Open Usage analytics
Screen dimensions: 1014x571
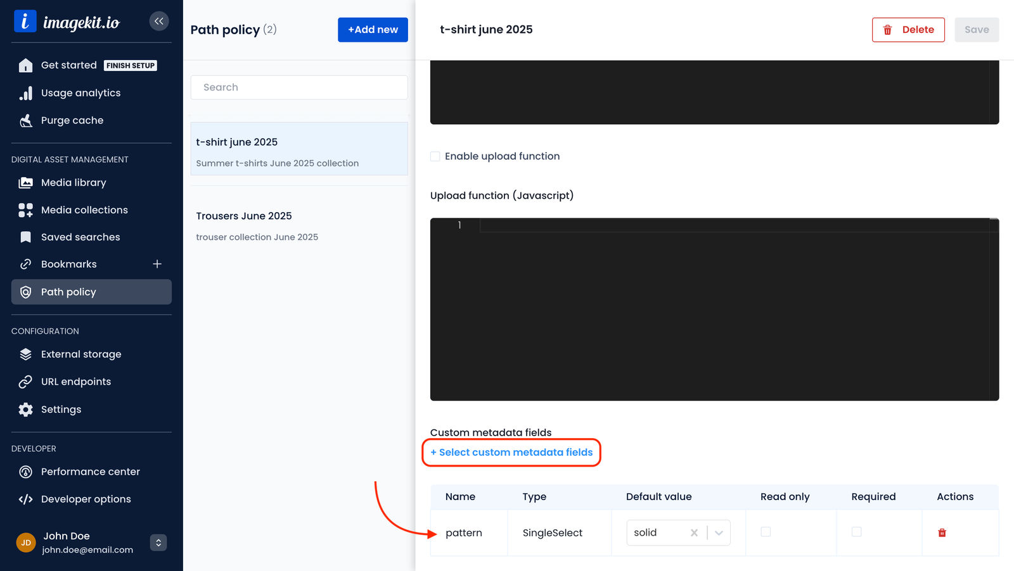pos(80,93)
